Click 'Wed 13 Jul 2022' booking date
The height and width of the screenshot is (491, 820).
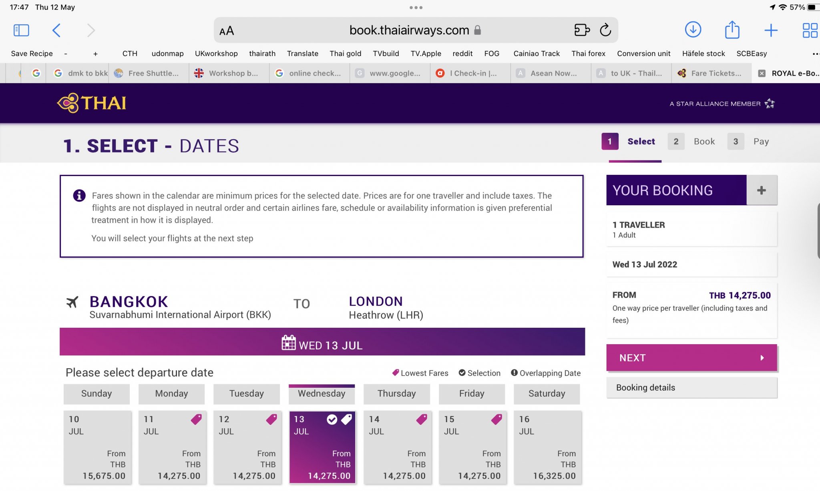click(x=645, y=265)
